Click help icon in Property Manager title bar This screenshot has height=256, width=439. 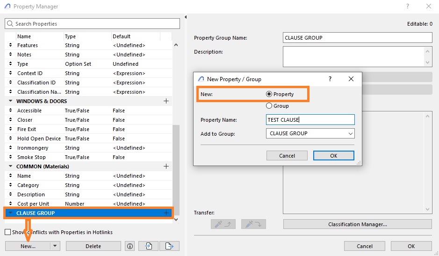[408, 6]
